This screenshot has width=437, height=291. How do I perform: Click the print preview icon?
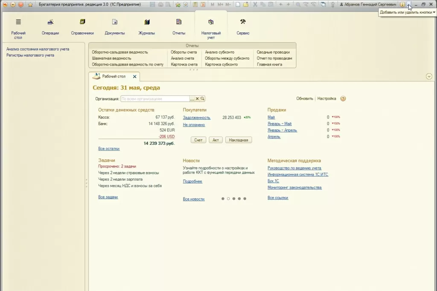pos(168,4)
